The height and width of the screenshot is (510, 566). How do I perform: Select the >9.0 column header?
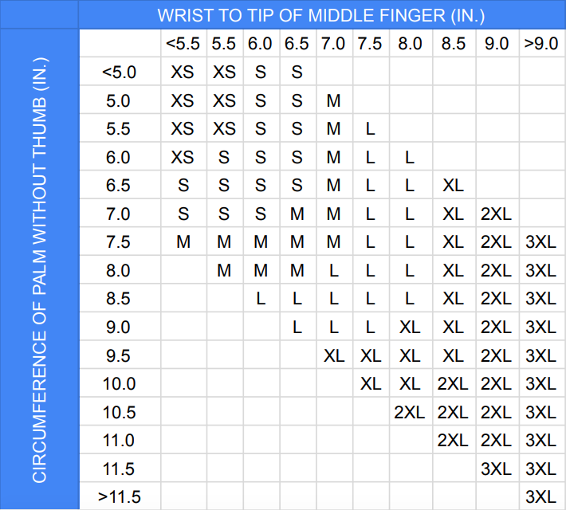tap(541, 44)
